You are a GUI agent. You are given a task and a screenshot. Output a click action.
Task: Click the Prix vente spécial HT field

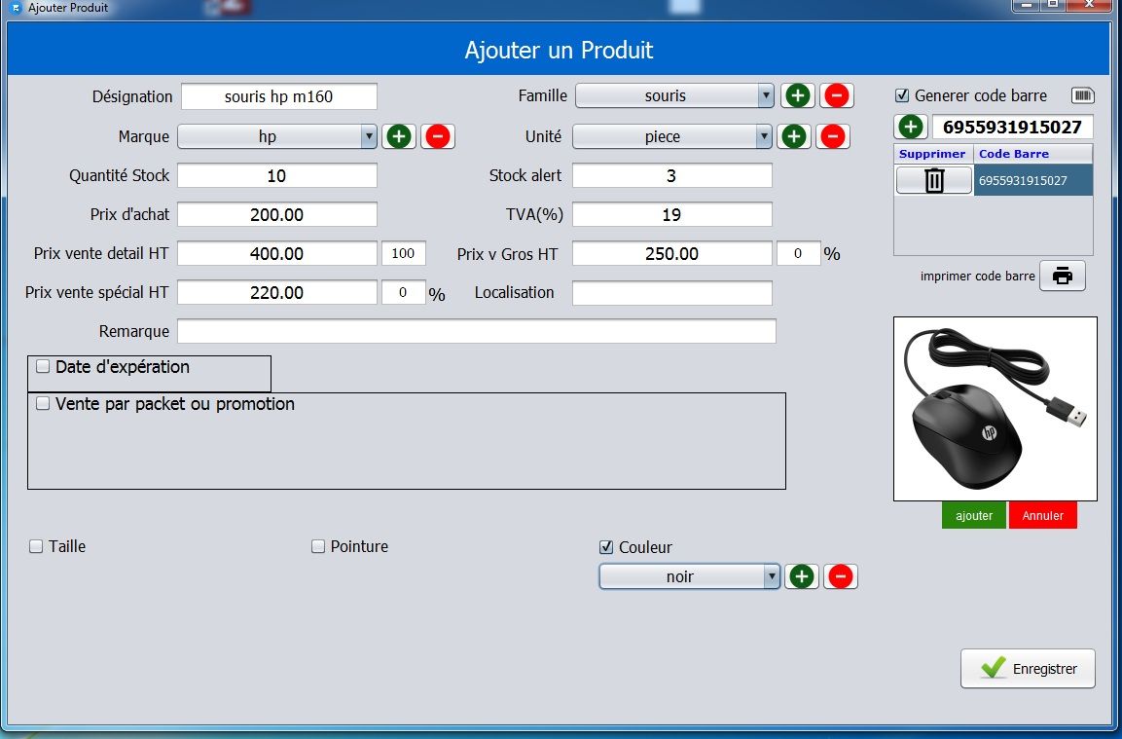(x=277, y=292)
